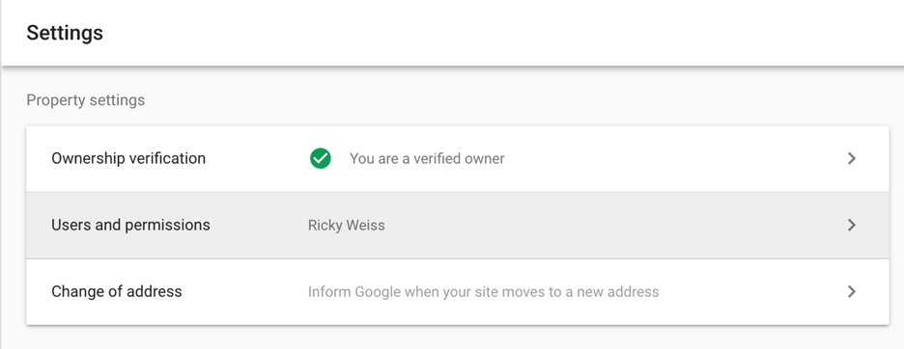The image size is (904, 349).
Task: Click the Settings page heading
Action: (65, 33)
